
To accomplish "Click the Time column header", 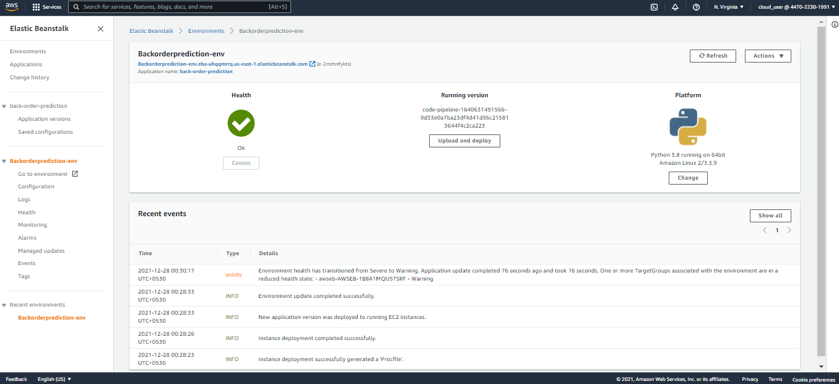I will tap(145, 253).
